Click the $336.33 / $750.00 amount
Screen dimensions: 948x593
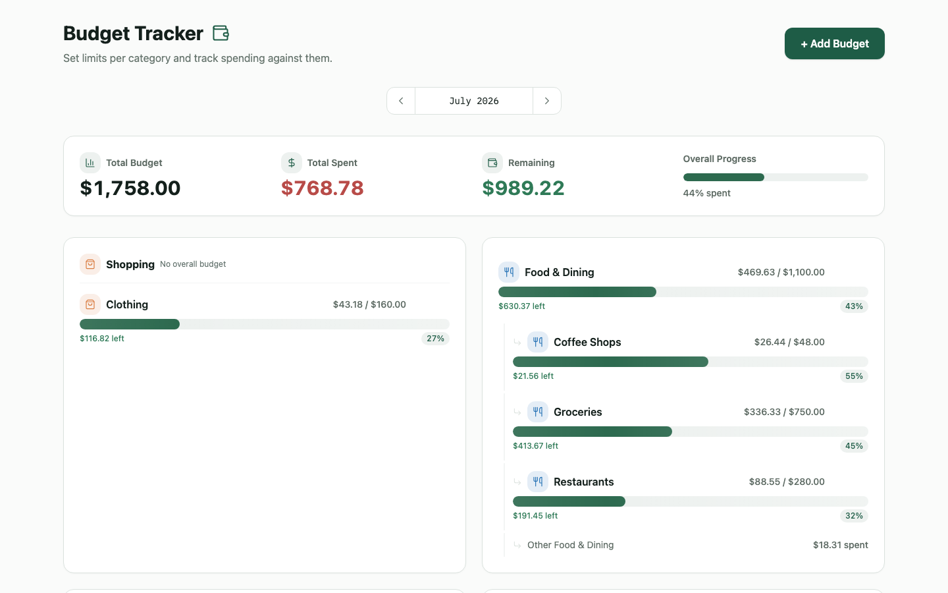point(784,412)
